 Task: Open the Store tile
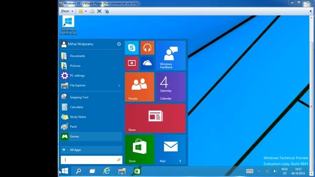click(140, 149)
